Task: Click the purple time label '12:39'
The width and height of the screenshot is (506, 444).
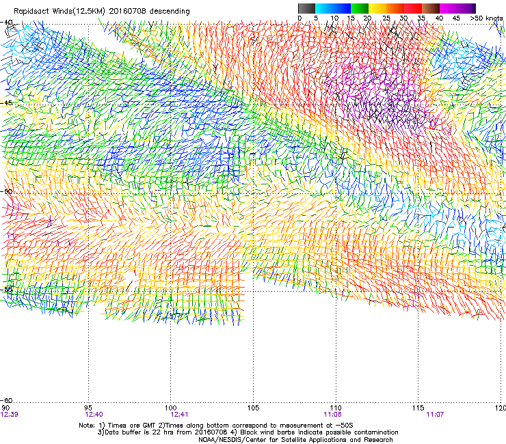Action: [x=10, y=415]
